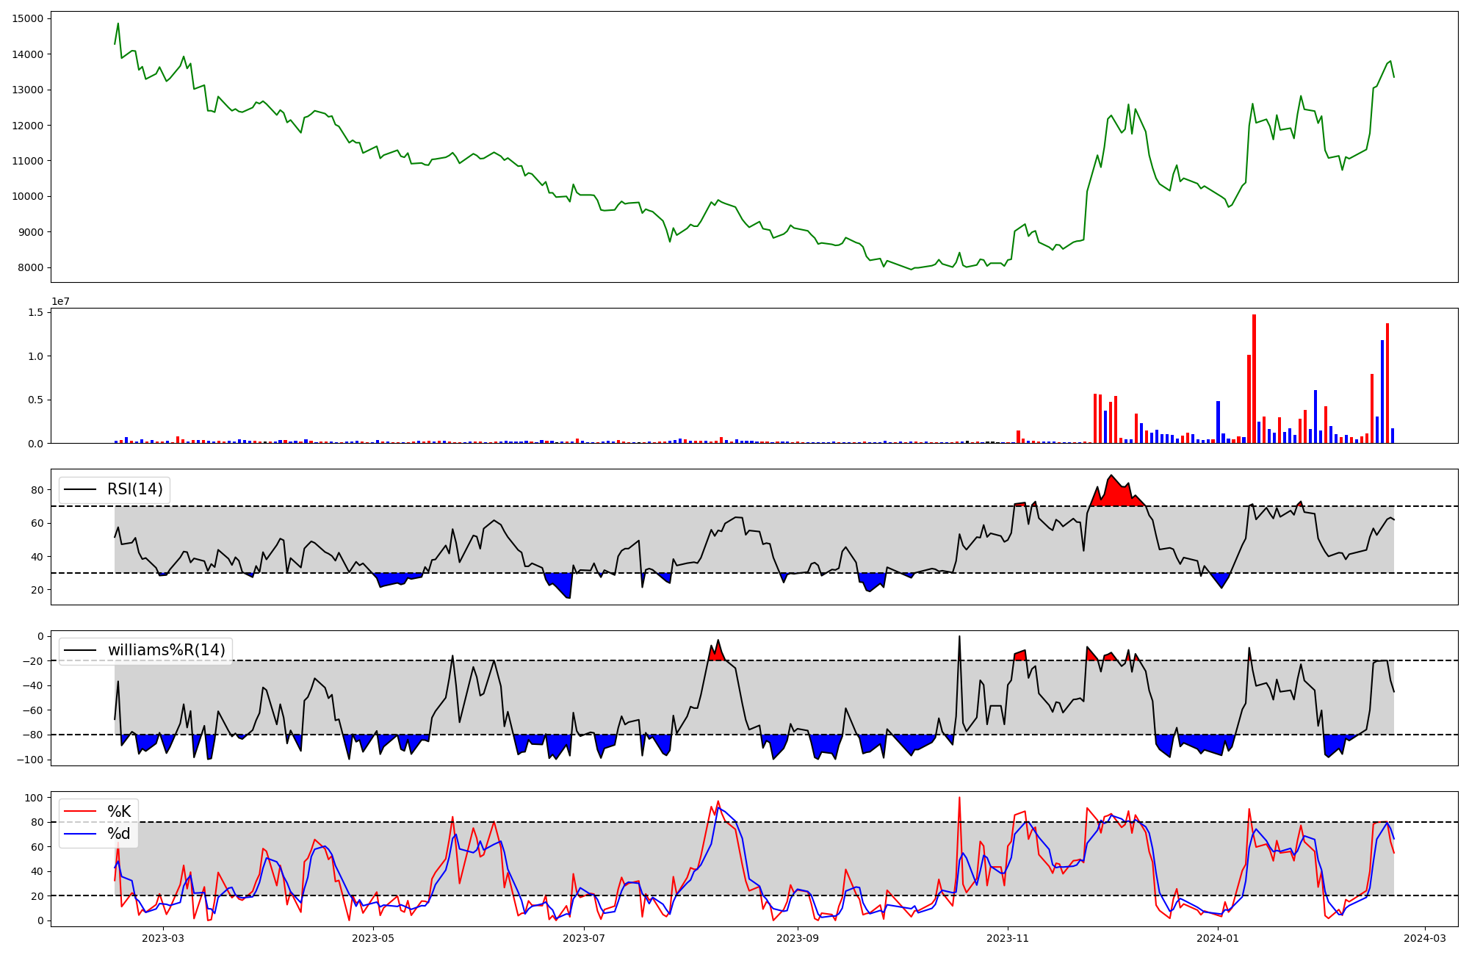Click the 2024-03 x-axis date label
This screenshot has width=1469, height=955.
tap(1426, 938)
